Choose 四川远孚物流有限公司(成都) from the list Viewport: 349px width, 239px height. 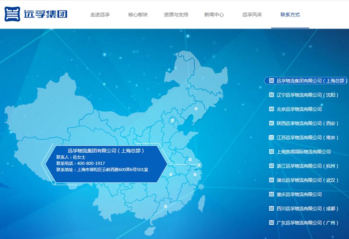[307, 209]
